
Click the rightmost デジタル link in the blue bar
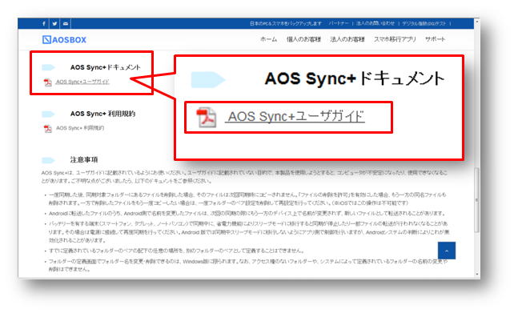(424, 23)
